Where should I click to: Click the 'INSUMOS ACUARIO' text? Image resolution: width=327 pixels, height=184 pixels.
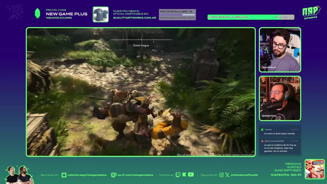59,18
